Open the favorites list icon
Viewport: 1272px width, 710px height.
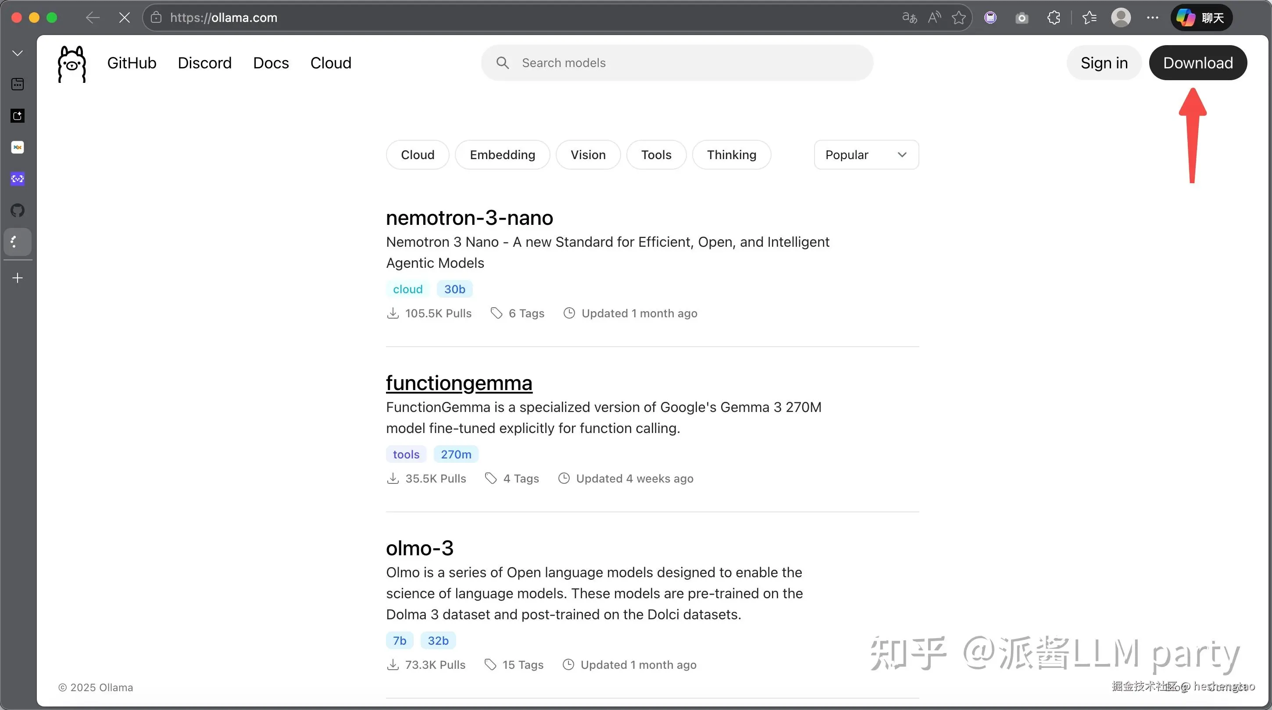[1089, 18]
